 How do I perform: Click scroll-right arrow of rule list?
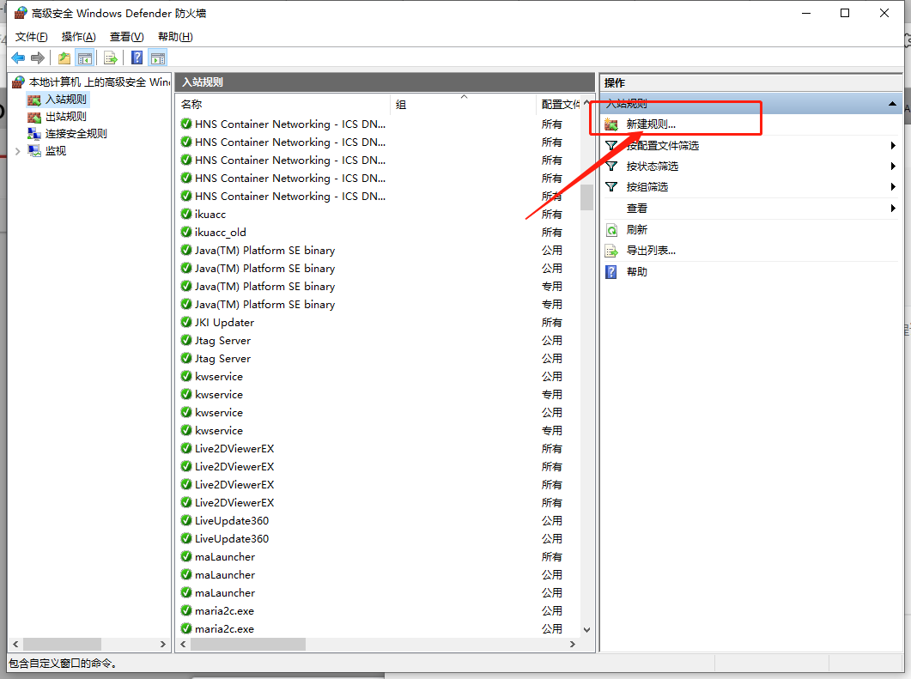(573, 644)
